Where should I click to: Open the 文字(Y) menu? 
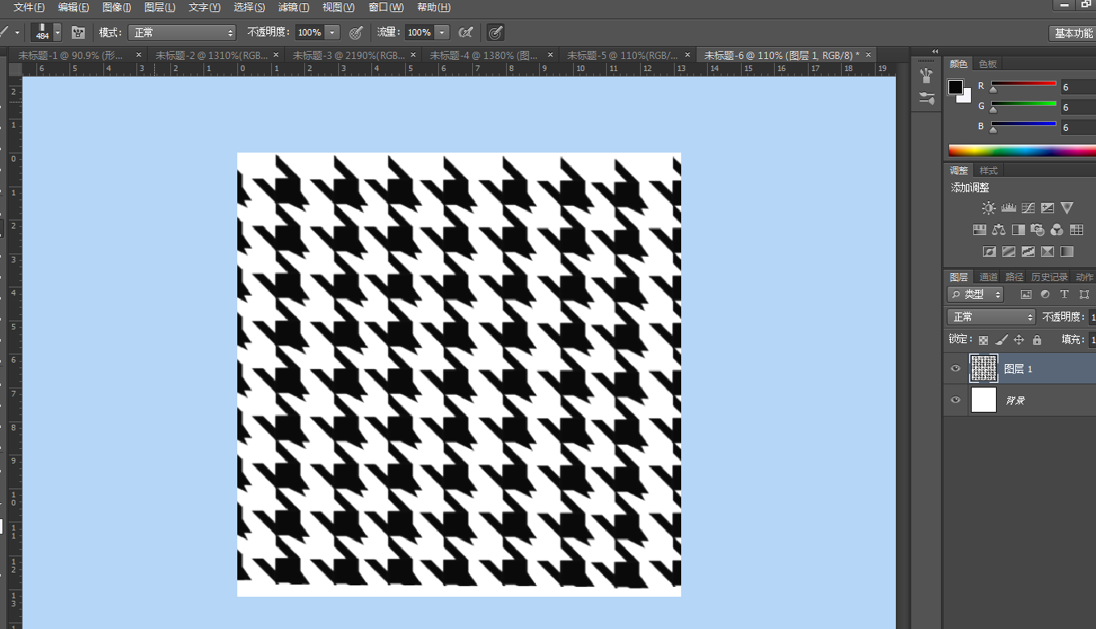[204, 7]
